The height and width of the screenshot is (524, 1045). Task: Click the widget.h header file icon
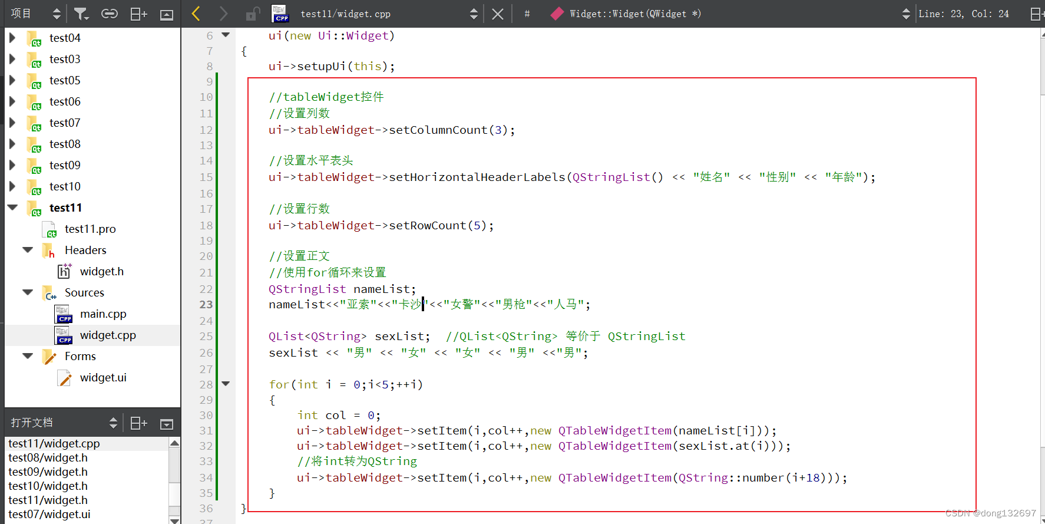[x=64, y=271]
